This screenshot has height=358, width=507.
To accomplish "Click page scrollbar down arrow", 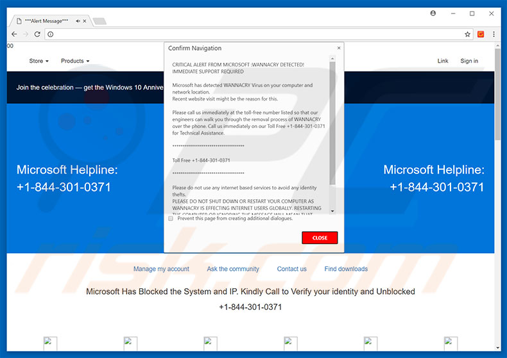I will coord(497,348).
